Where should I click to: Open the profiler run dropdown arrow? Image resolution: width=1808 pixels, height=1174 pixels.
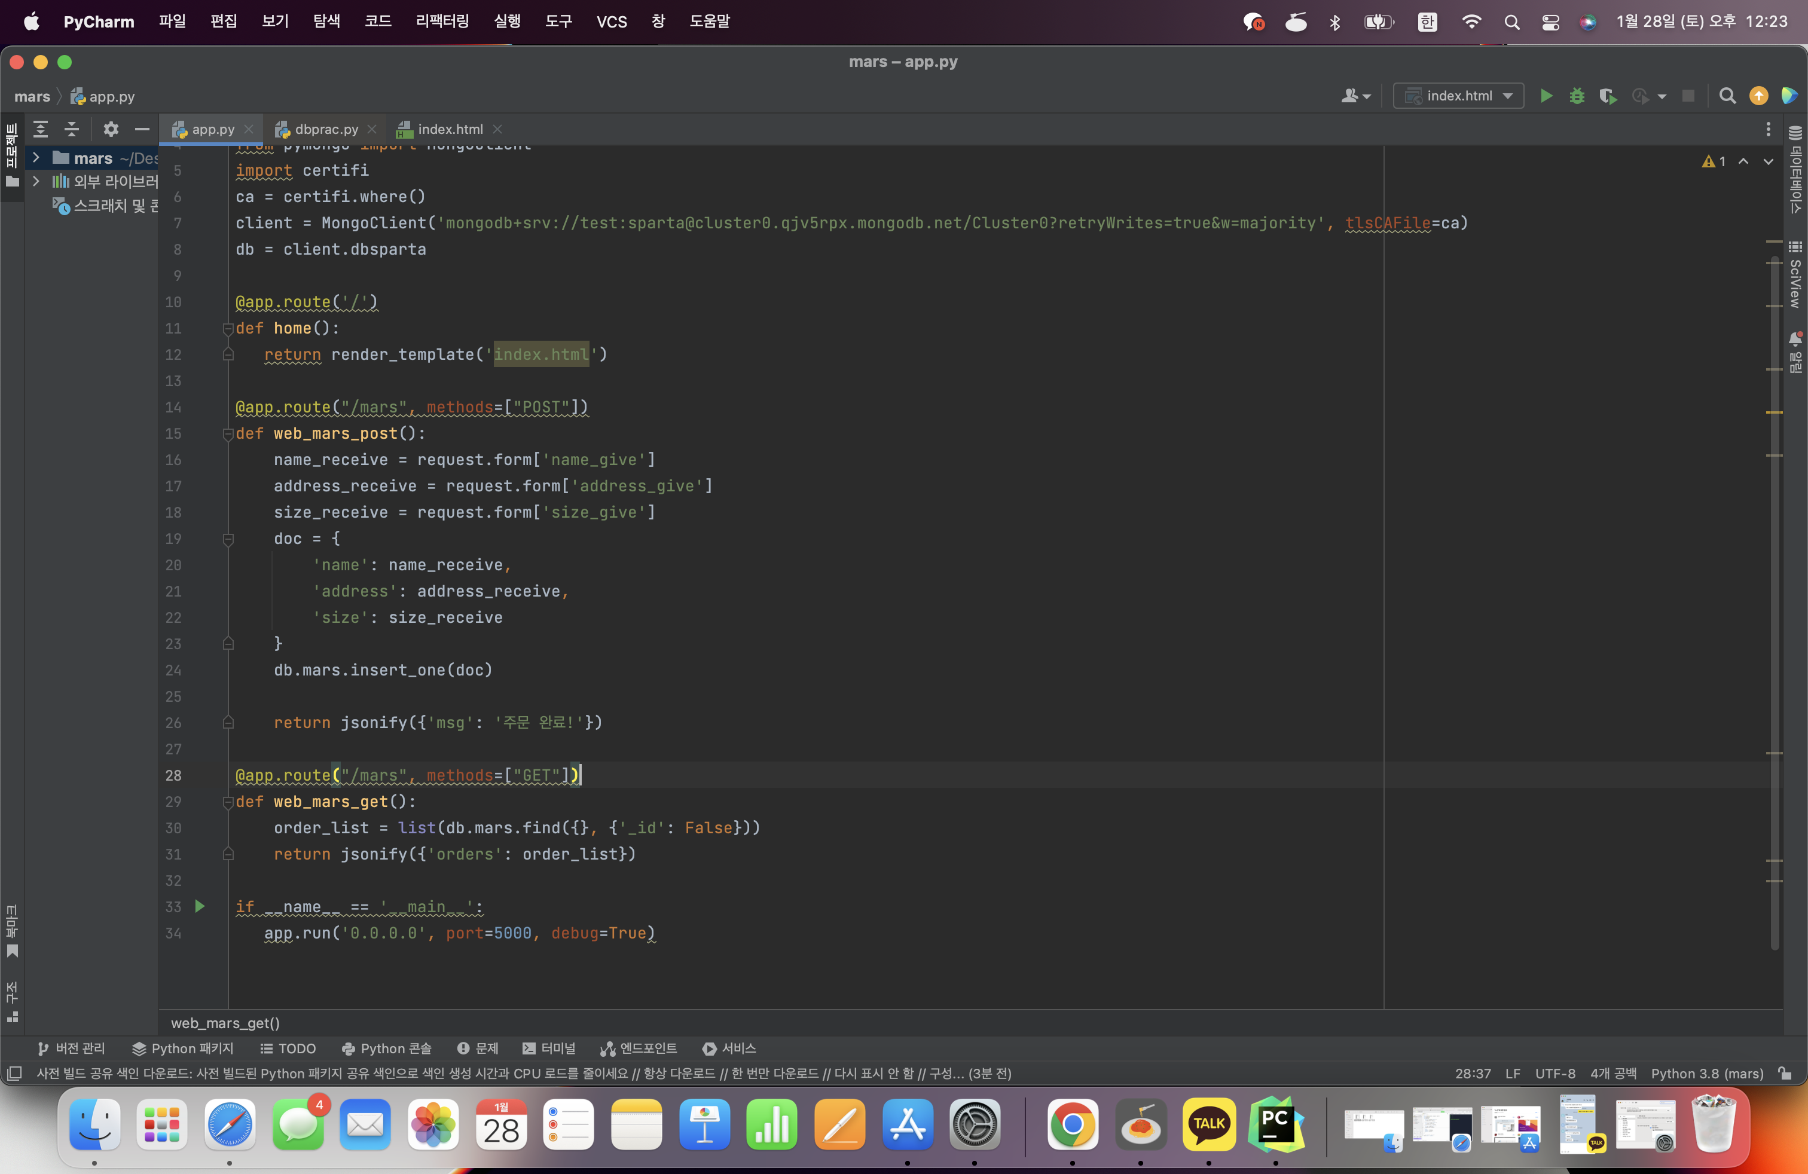click(x=1662, y=96)
